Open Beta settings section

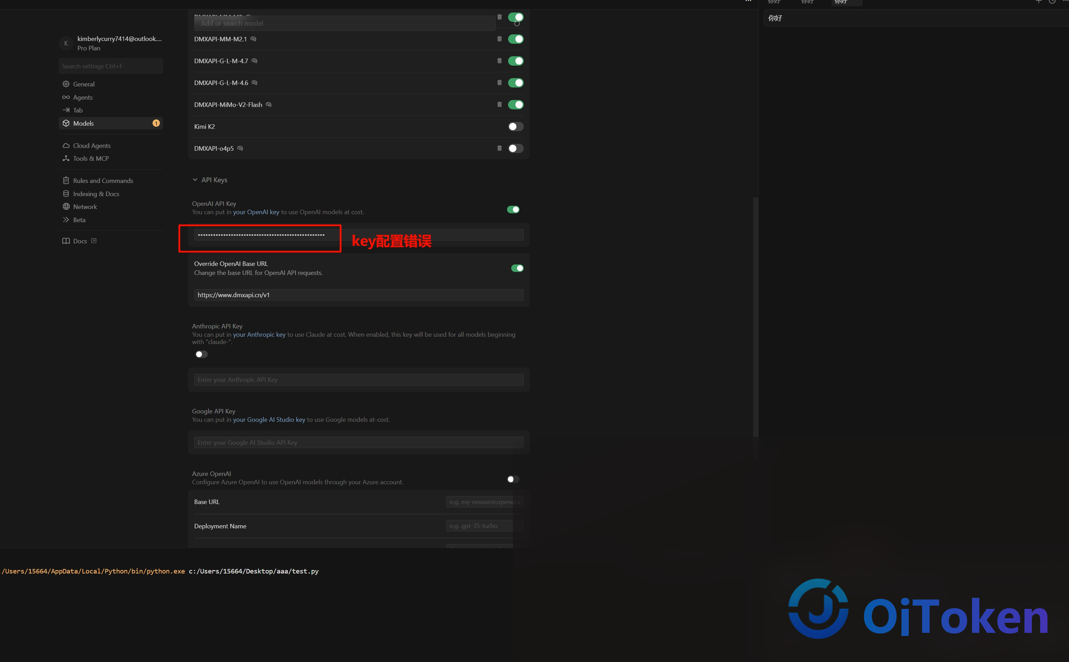(x=111, y=220)
